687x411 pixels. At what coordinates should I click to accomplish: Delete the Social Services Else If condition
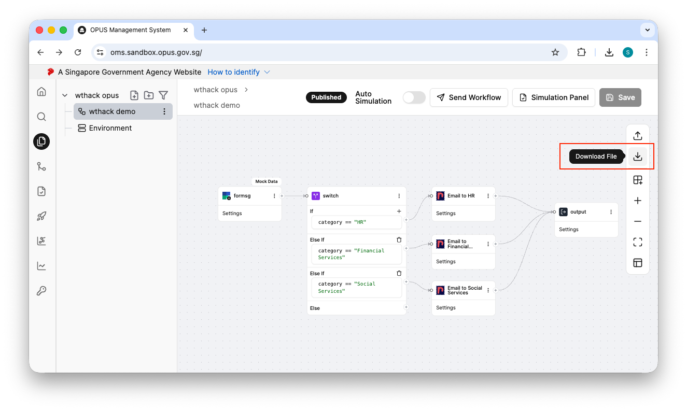(399, 273)
